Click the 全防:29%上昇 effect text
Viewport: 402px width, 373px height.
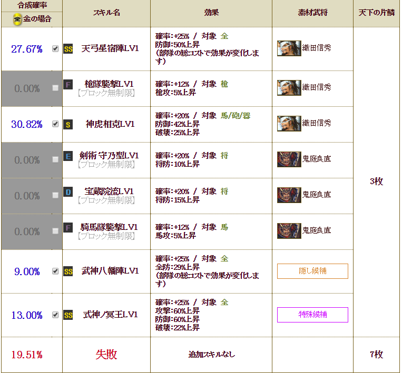[x=177, y=267]
